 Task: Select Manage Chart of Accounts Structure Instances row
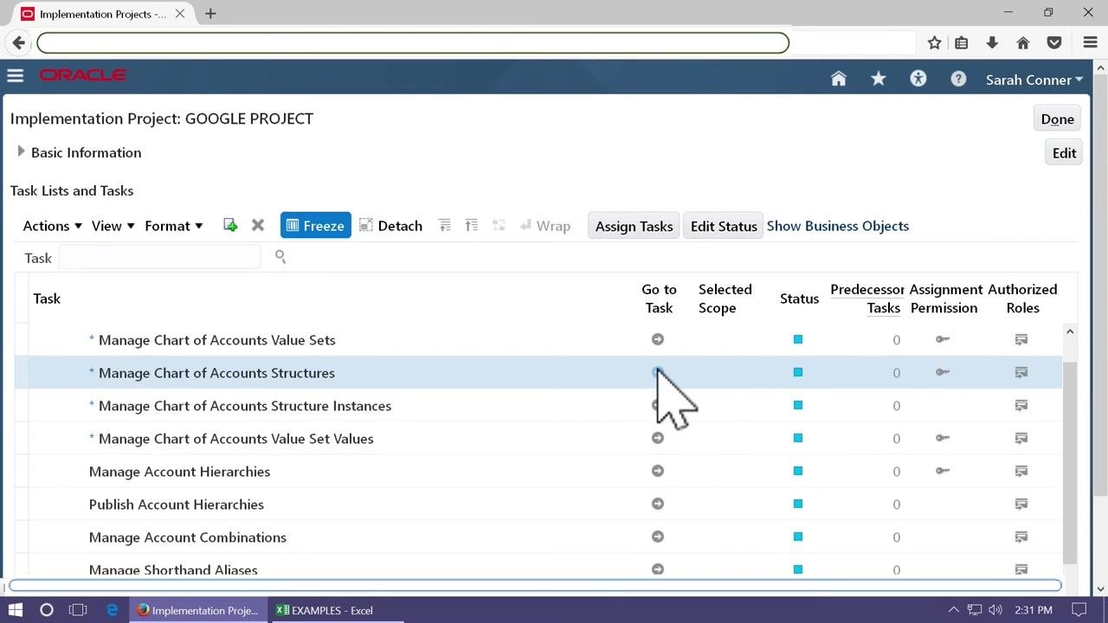tap(538, 405)
